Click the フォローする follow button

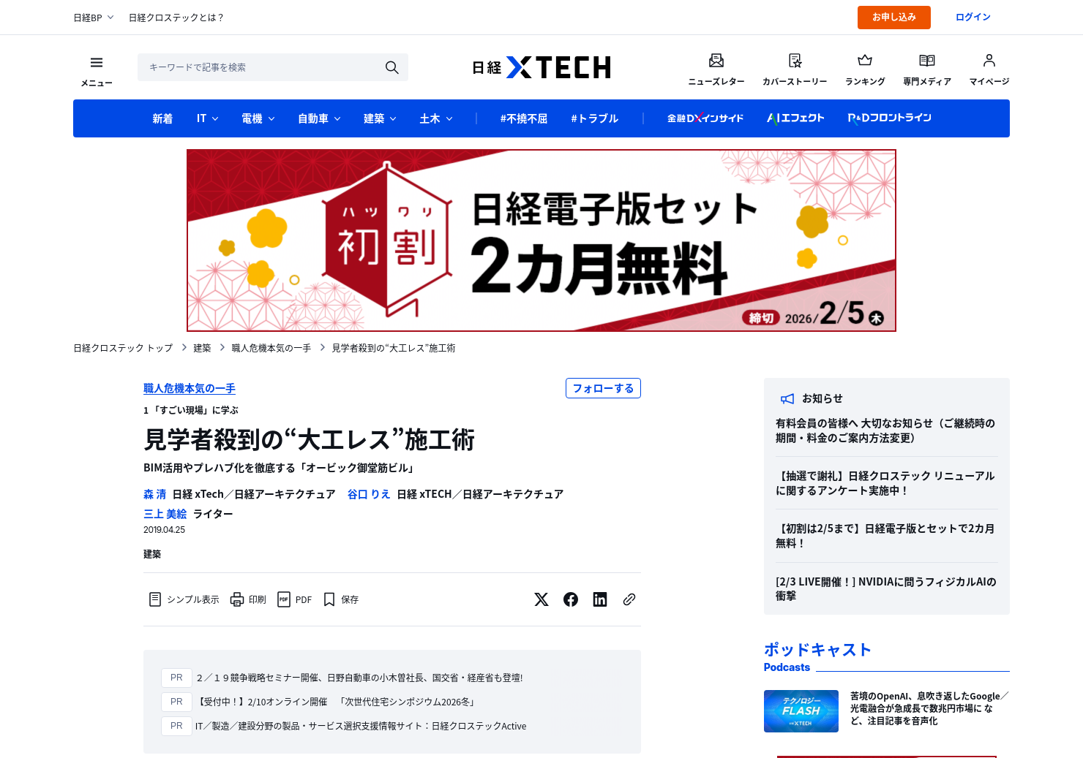coord(603,388)
